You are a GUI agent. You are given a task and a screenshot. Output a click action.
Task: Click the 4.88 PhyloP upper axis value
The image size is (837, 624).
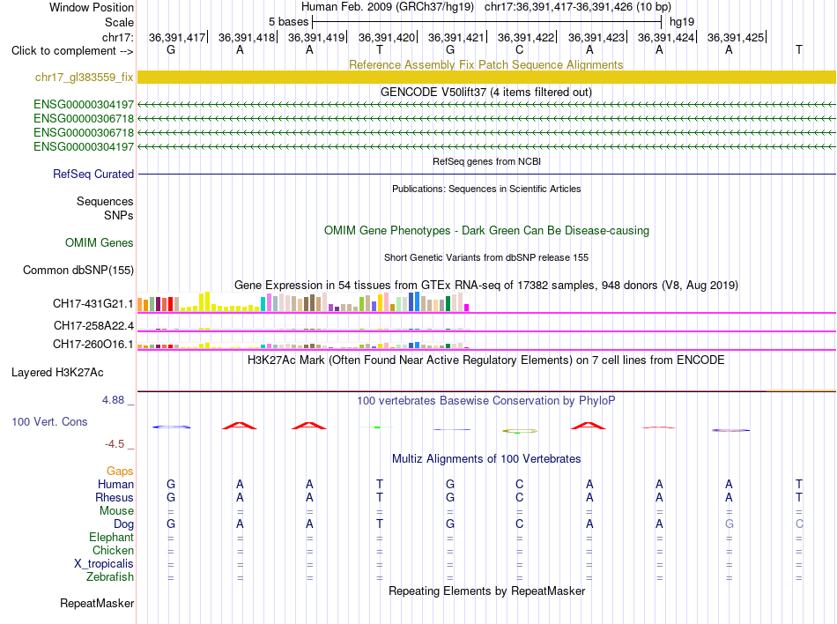113,400
